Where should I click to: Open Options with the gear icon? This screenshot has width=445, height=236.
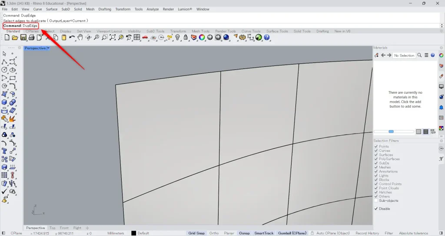click(242, 37)
